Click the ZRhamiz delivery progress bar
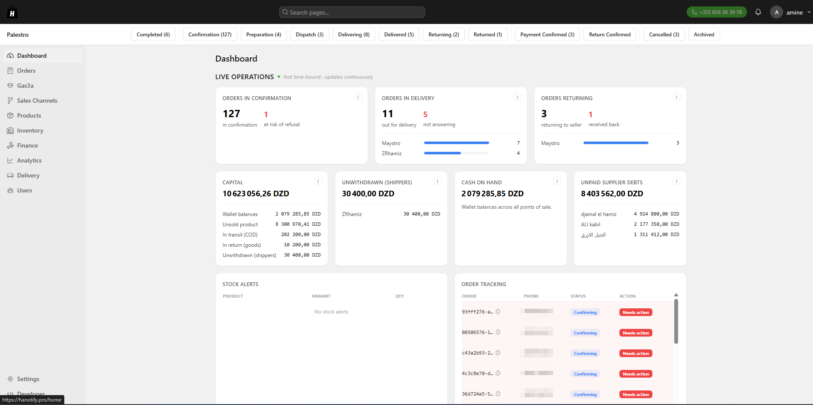Viewport: 813px width, 405px height. 457,153
